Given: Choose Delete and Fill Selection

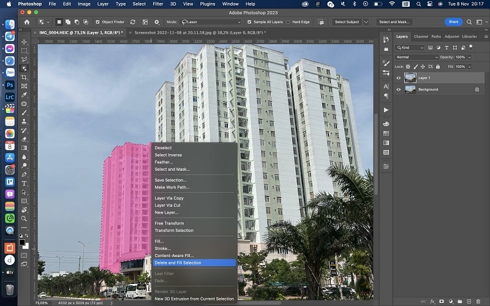Looking at the screenshot, I should point(178,263).
